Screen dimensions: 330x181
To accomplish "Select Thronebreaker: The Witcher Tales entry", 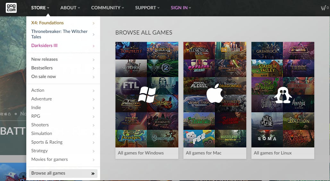I will coord(59,34).
